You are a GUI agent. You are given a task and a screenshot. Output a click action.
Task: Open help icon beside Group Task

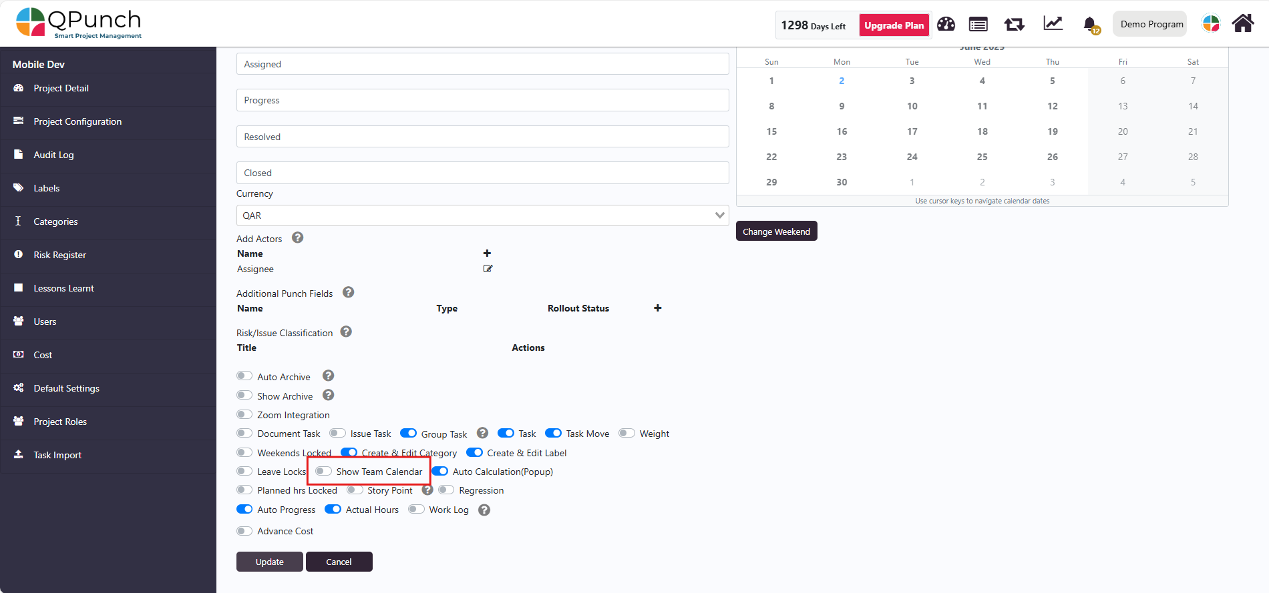pos(482,433)
